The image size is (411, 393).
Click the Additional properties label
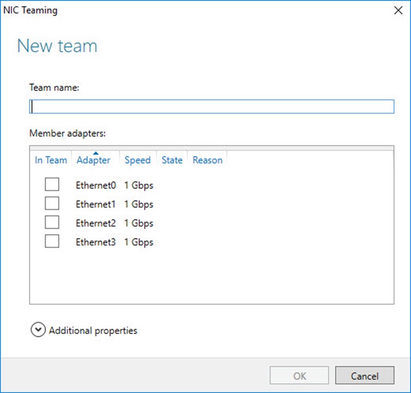pos(93,330)
